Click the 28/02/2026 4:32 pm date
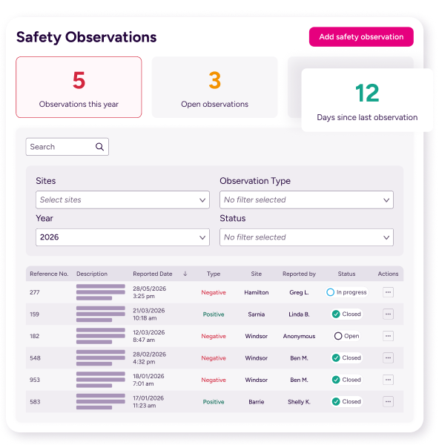Image resolution: width=439 pixels, height=445 pixels. click(x=149, y=358)
